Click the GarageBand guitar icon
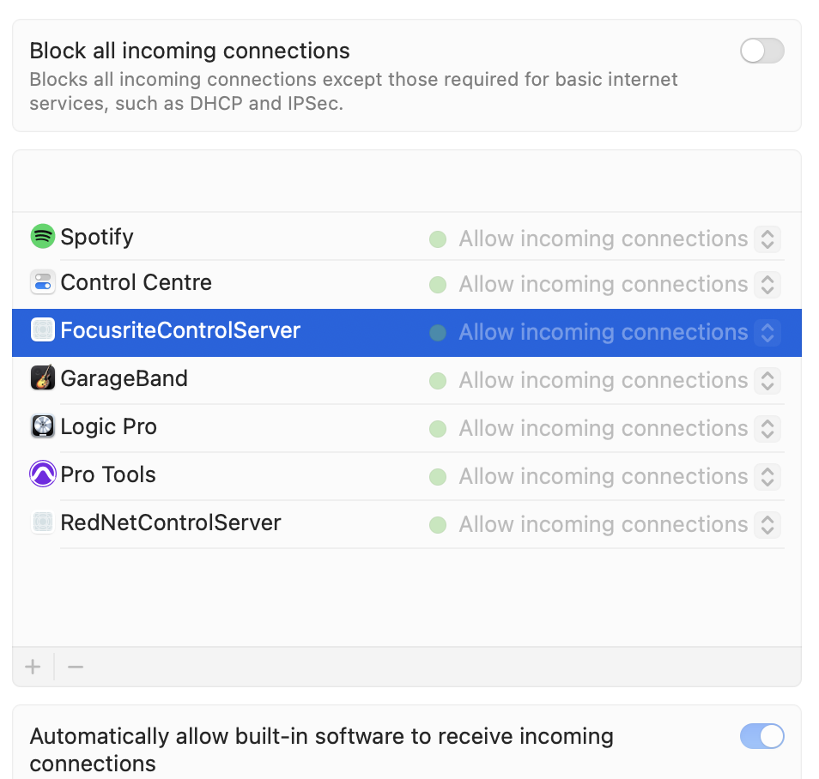Viewport: 819px width, 779px height. click(42, 378)
